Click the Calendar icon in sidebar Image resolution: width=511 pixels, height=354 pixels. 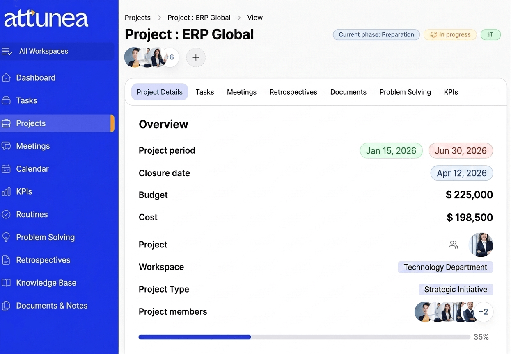[x=6, y=169]
